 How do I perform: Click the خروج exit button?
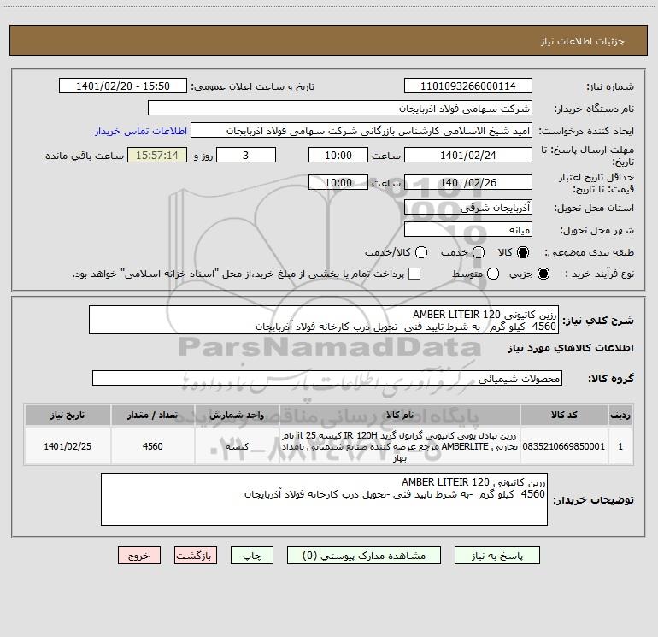pyautogui.click(x=139, y=556)
